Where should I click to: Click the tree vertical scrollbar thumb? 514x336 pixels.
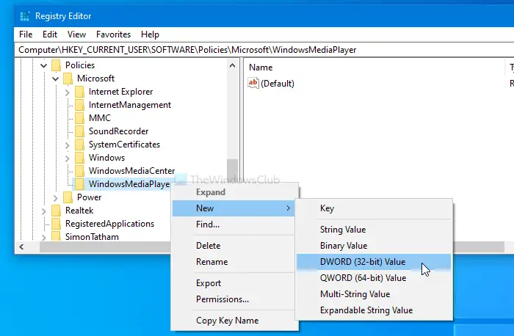pyautogui.click(x=233, y=169)
